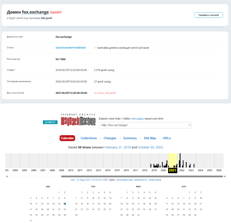Click the DONATE button

pos(50,122)
